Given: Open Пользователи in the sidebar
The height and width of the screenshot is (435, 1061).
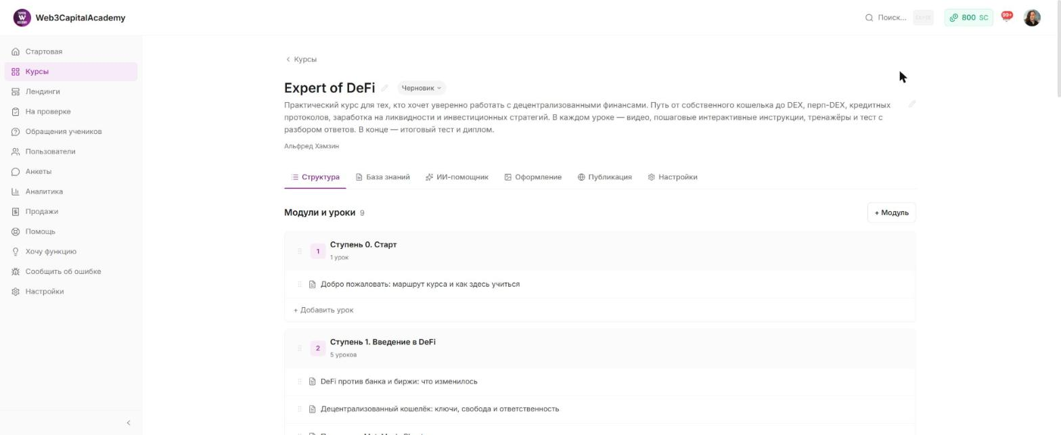Looking at the screenshot, I should click(x=71, y=152).
